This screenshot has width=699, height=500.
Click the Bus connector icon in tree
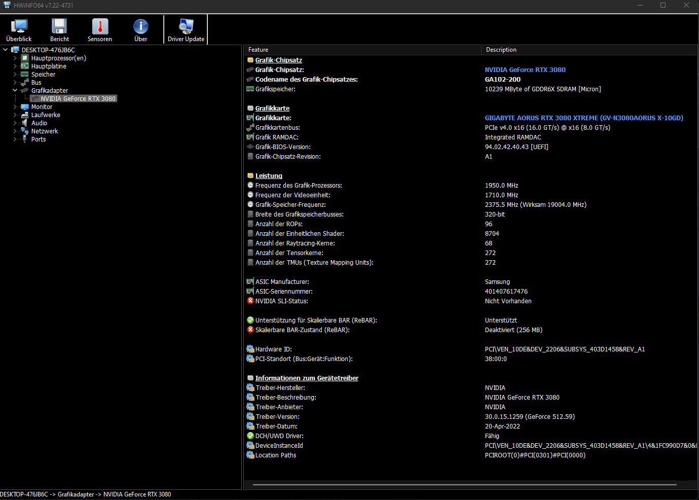(24, 83)
